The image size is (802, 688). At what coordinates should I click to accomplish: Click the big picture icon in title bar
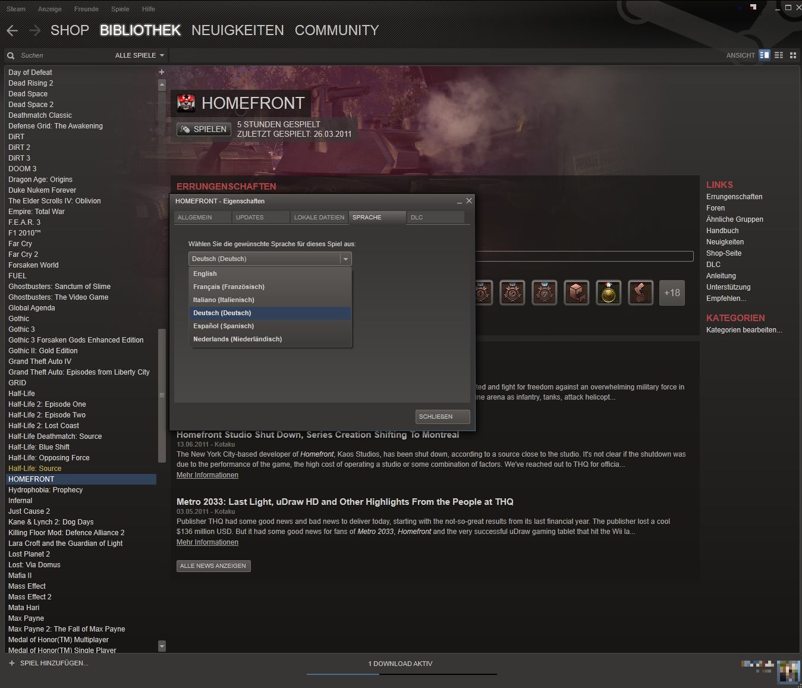[754, 8]
